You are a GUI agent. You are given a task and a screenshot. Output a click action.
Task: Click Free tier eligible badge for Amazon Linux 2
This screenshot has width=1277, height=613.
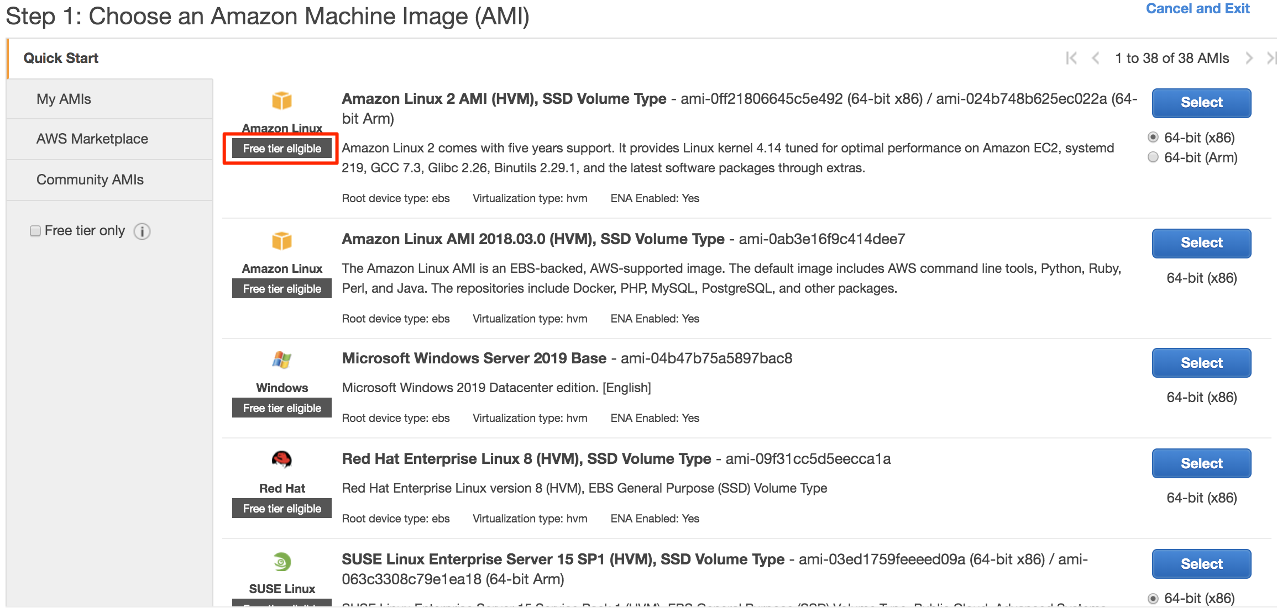(x=282, y=149)
